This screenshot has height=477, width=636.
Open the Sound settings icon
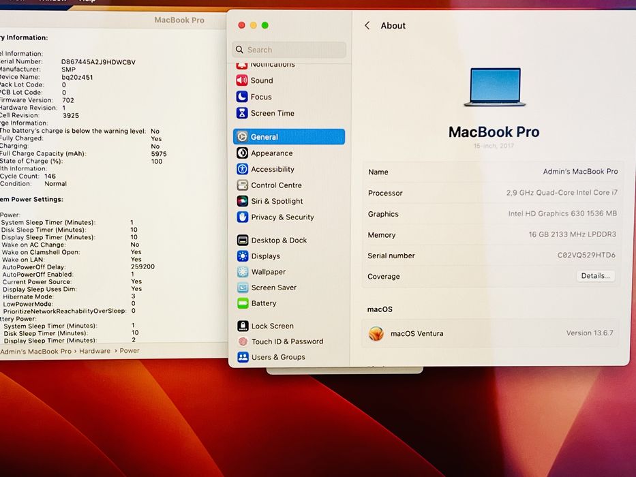[242, 80]
